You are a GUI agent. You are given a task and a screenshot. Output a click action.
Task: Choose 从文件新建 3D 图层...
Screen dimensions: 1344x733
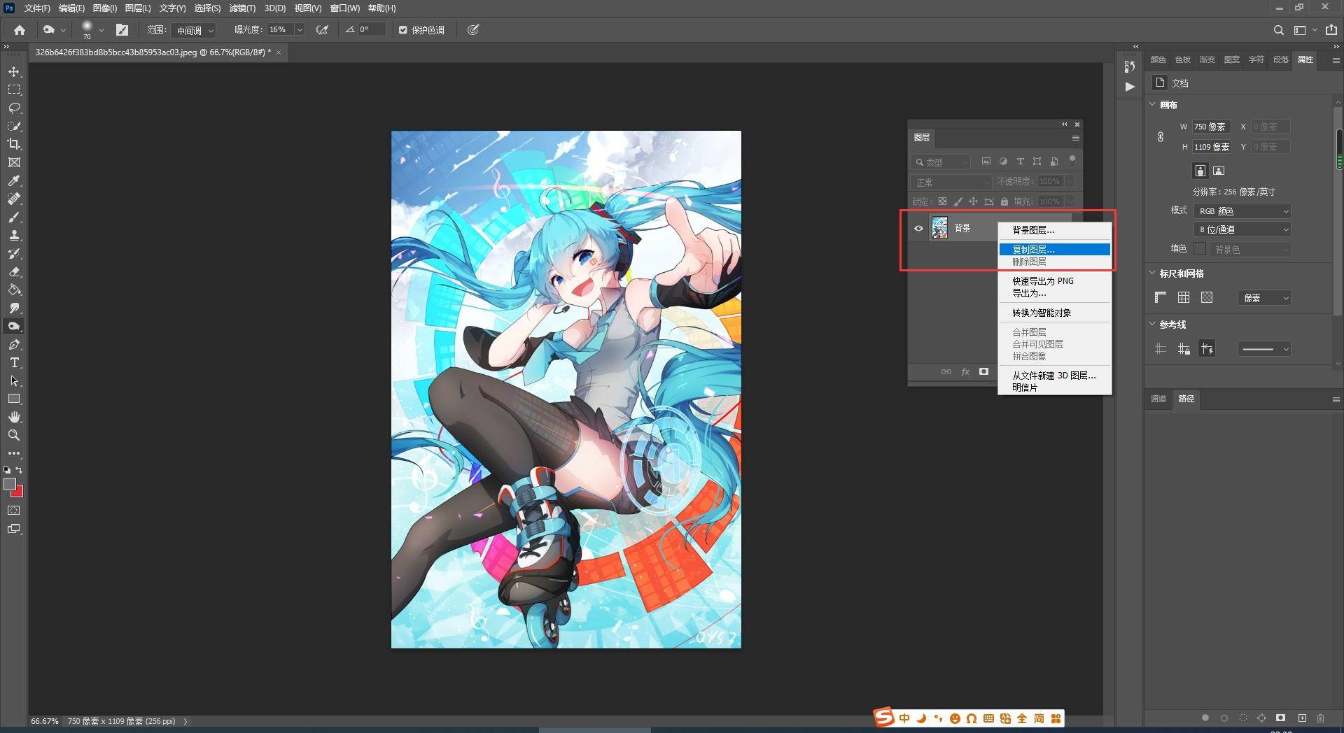point(1054,376)
